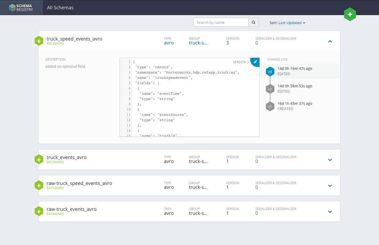Click the pencil edit schema icon

[256, 61]
